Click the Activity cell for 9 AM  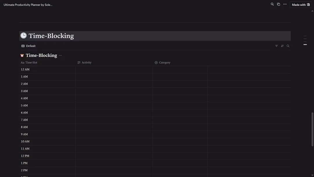coord(114,134)
